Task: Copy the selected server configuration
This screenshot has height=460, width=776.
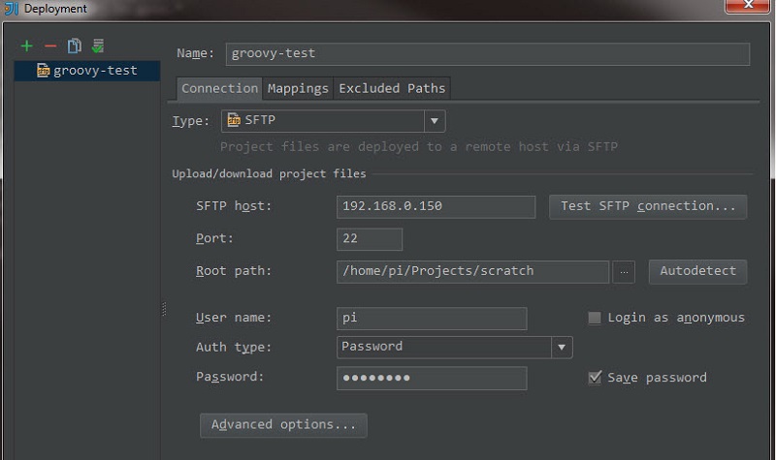Action: (x=75, y=46)
